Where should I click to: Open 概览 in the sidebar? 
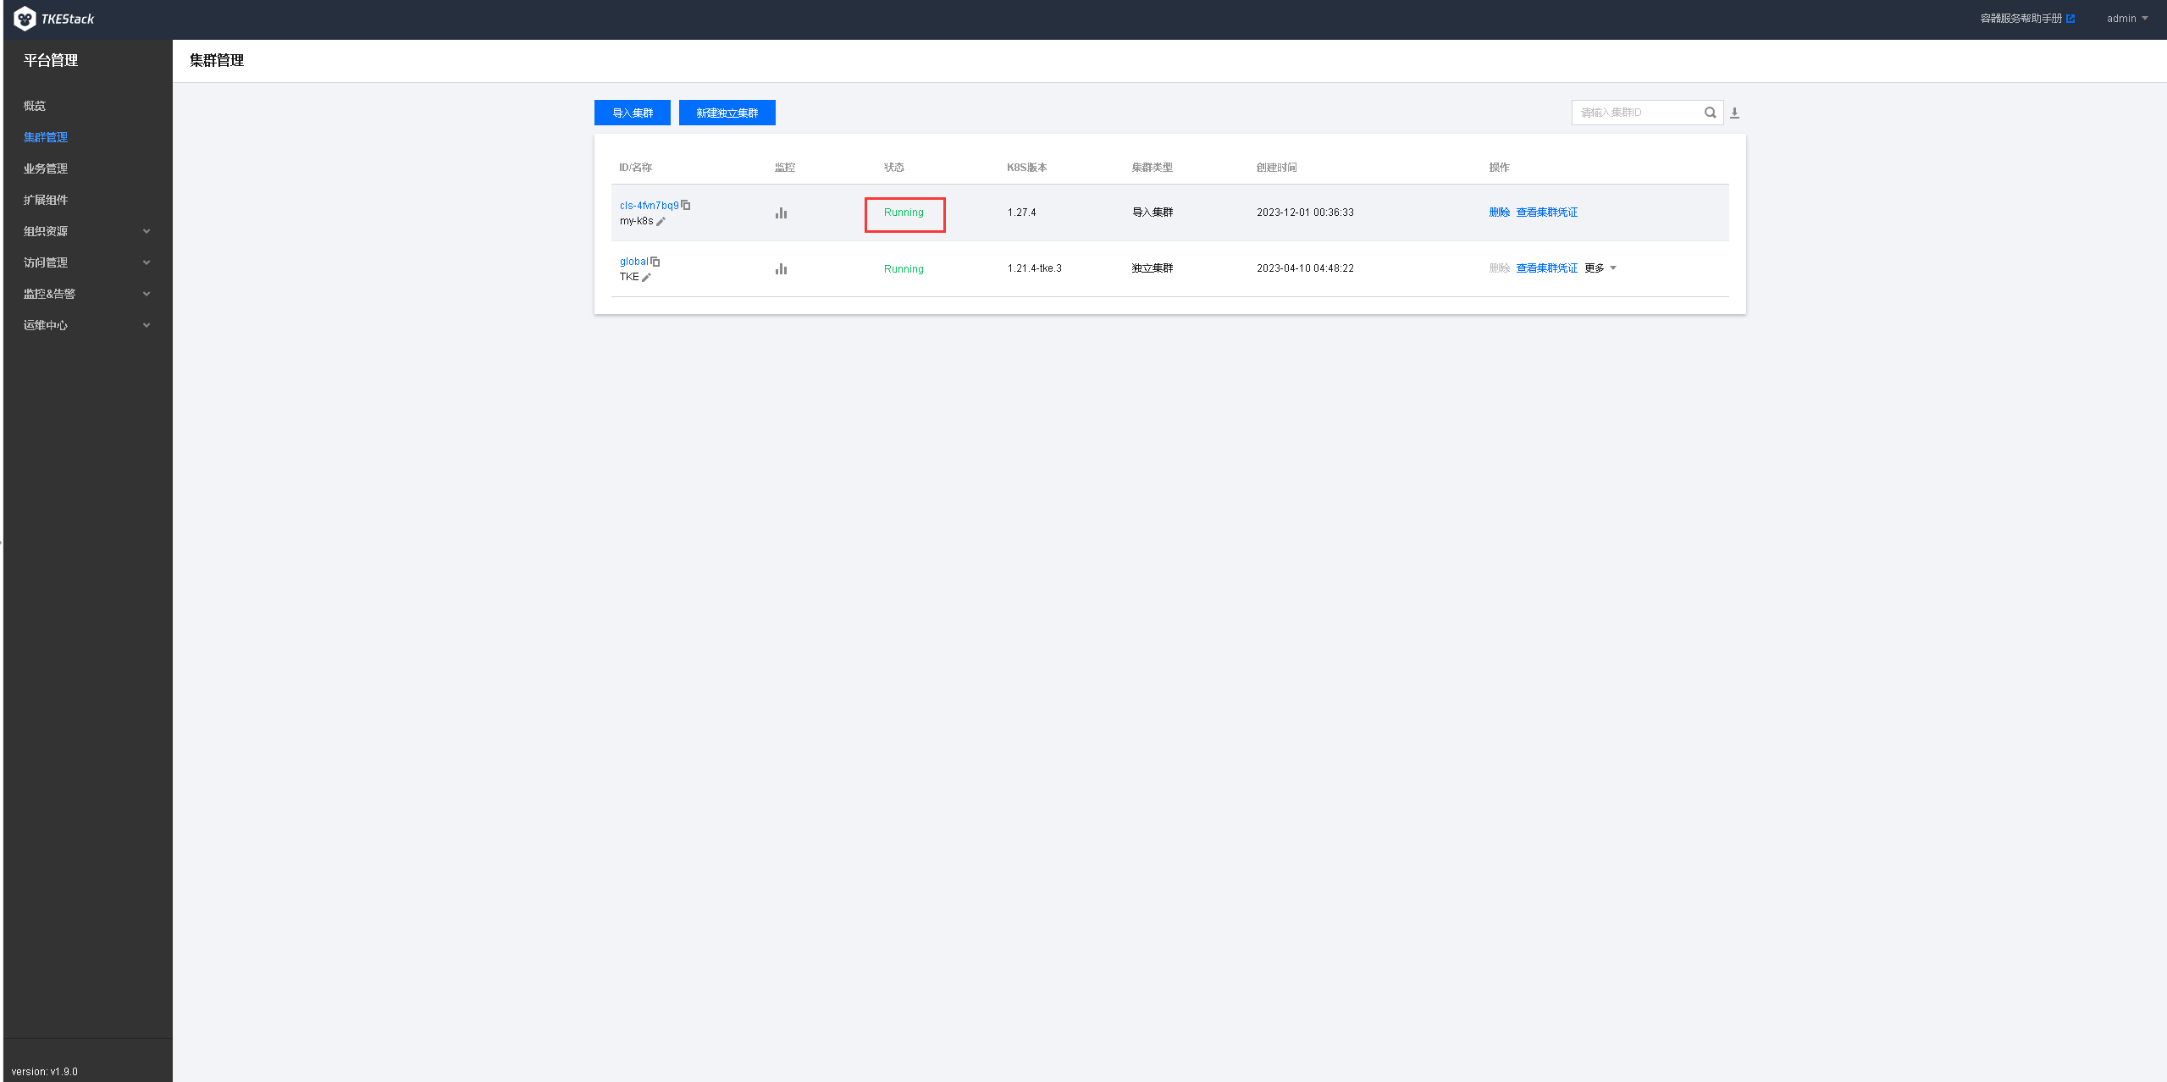coord(35,106)
